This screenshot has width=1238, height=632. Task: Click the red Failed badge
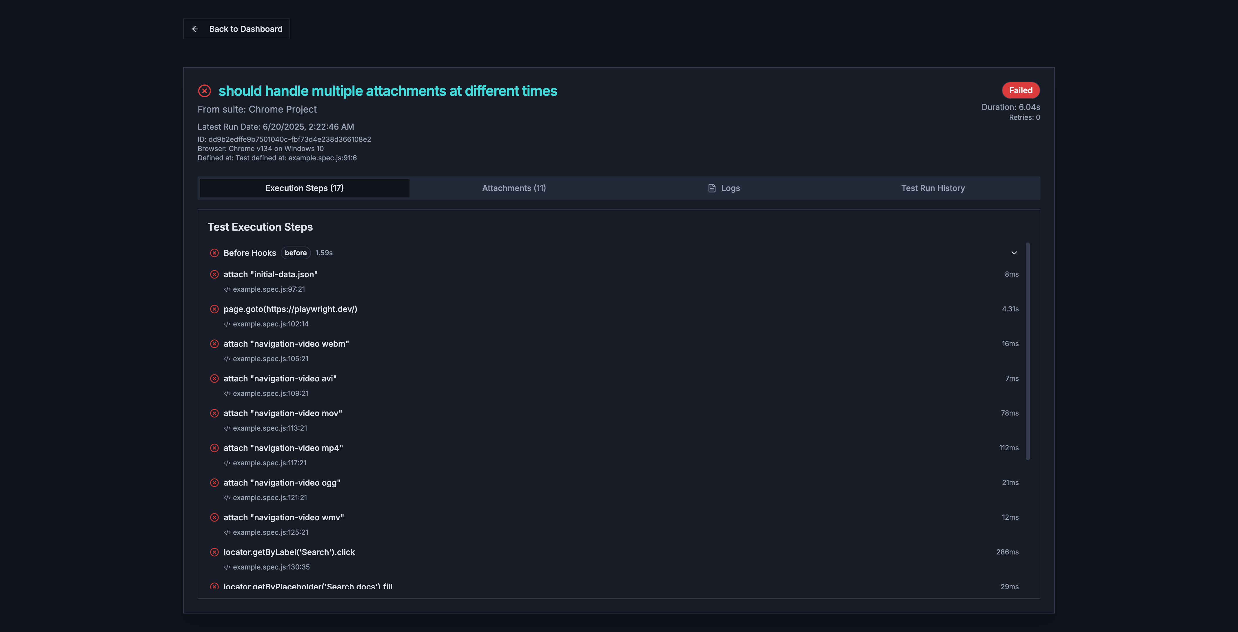1020,90
